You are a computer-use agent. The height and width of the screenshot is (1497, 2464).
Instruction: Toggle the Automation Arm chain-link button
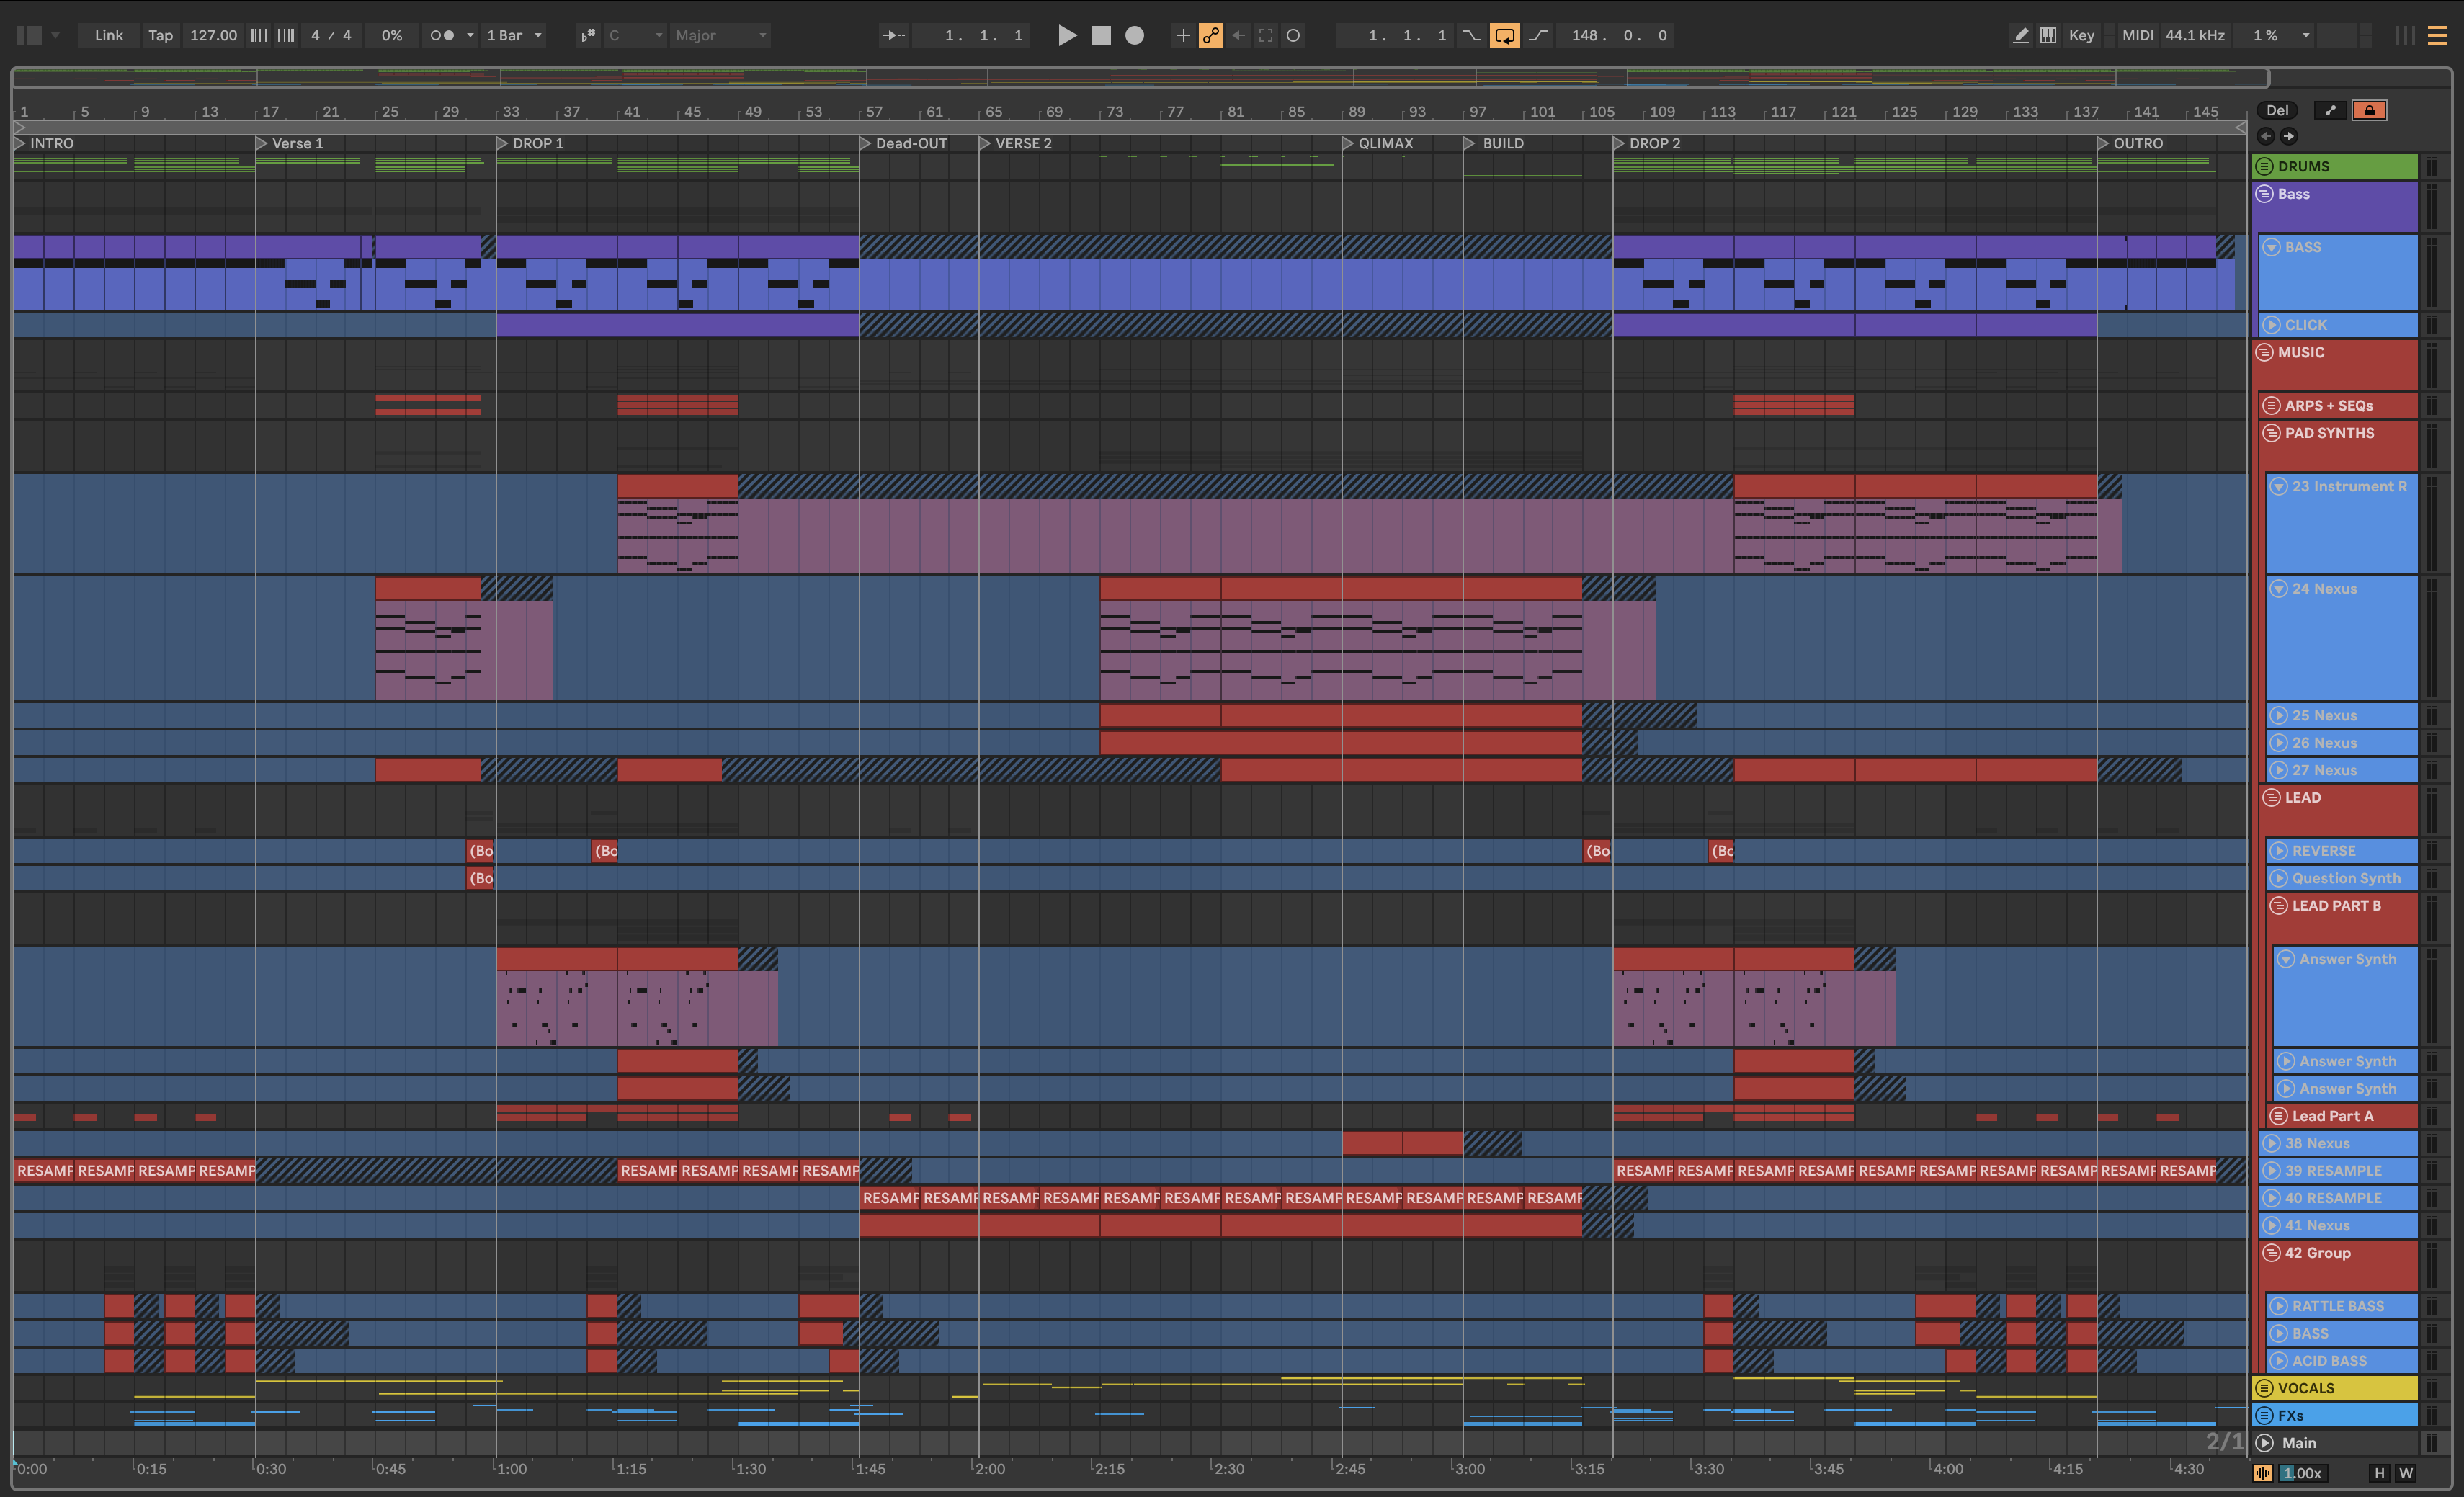(x=1210, y=35)
